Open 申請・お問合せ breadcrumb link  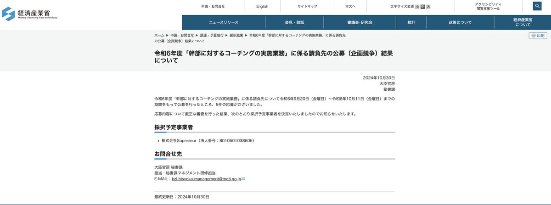coord(182,35)
